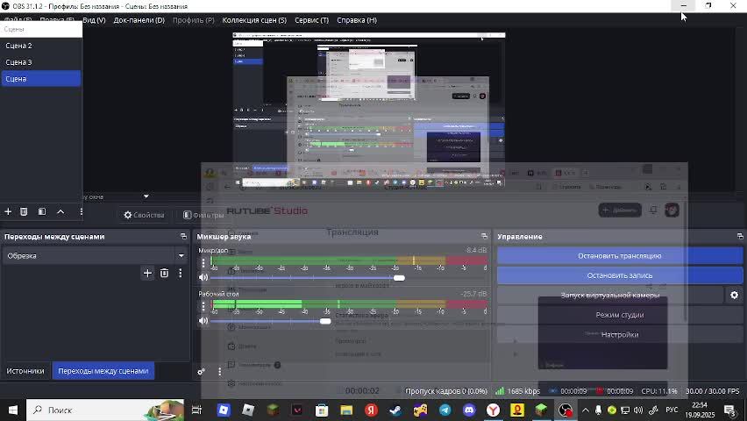Delete selected scene using trash icon
Screen dimensions: 747x421
click(24, 211)
